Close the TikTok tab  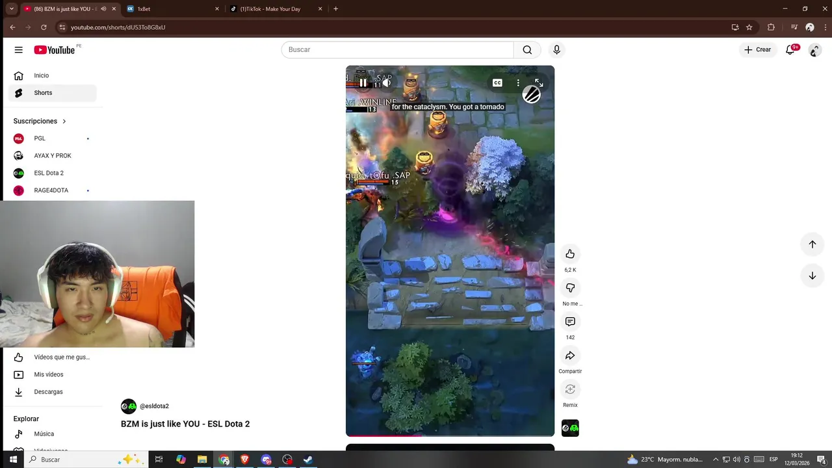click(x=320, y=9)
